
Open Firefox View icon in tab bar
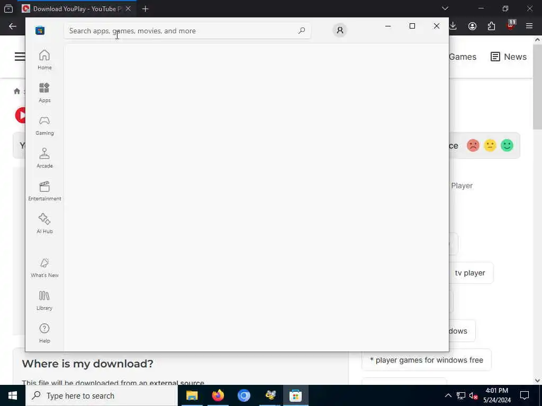click(x=8, y=8)
